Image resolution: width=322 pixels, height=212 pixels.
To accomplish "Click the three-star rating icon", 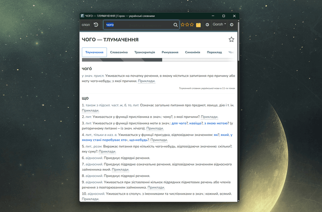I will coord(187,25).
